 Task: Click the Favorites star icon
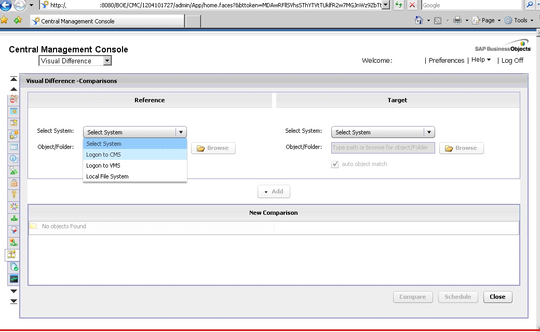click(5, 20)
